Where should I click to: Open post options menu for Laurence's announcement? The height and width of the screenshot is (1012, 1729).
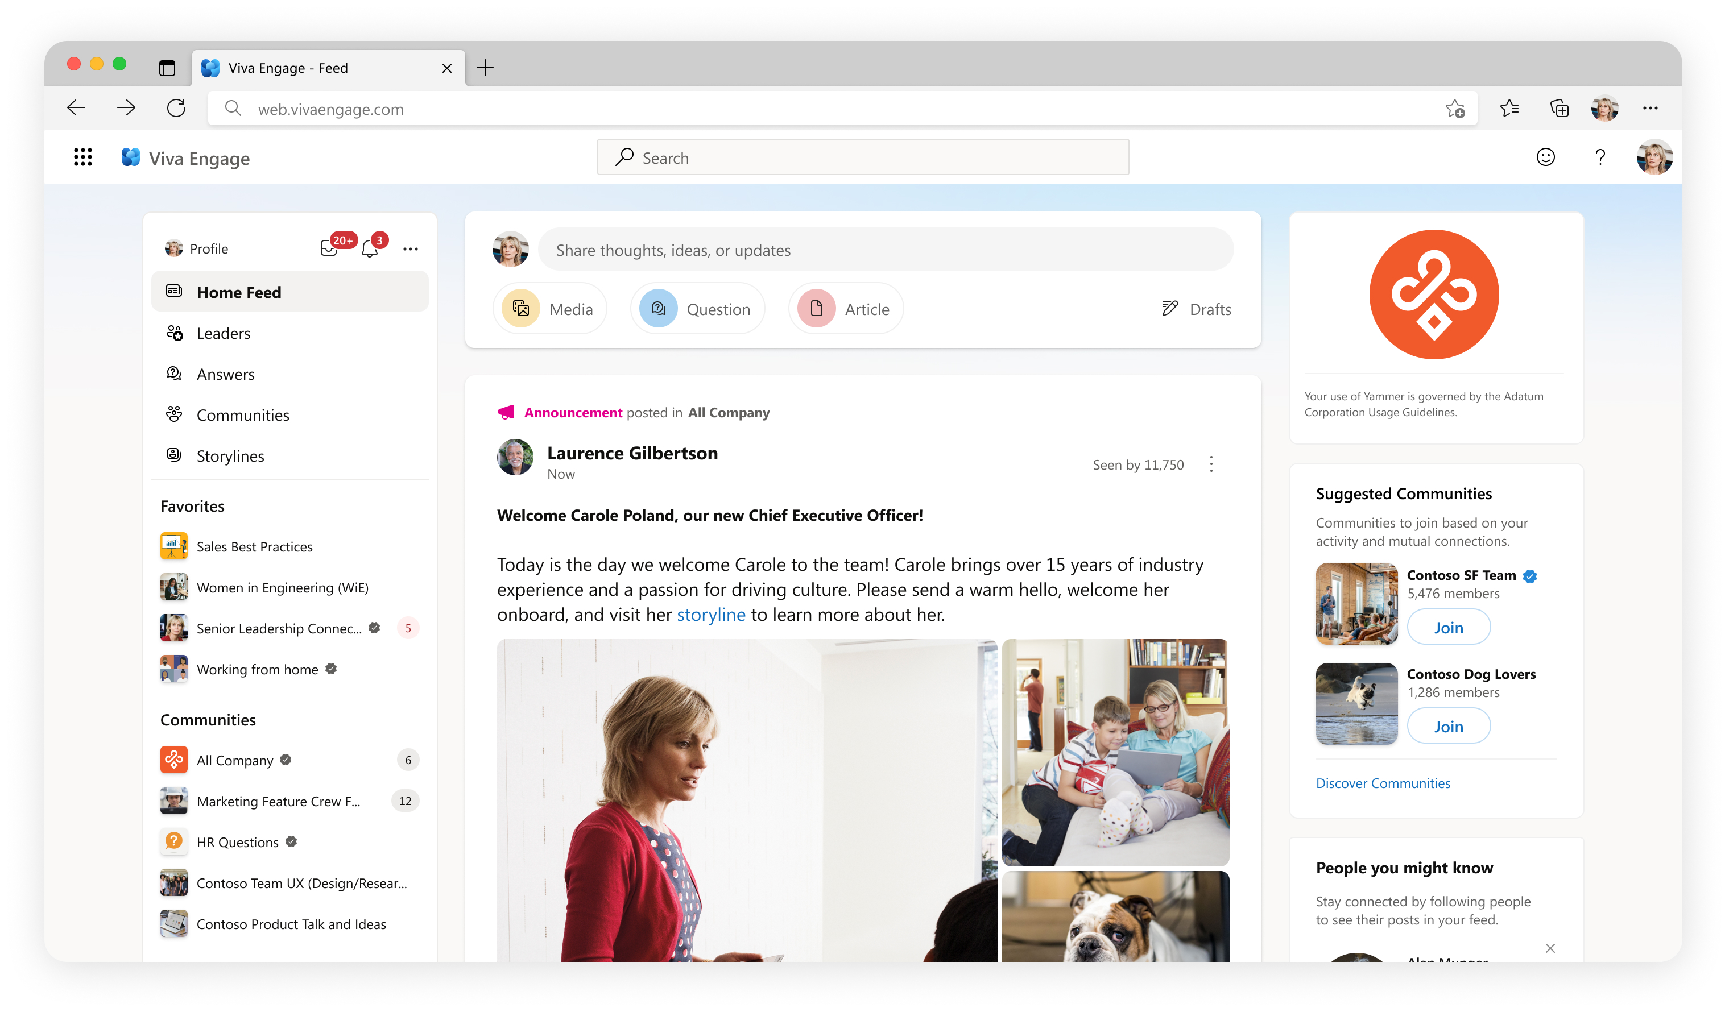click(1211, 464)
